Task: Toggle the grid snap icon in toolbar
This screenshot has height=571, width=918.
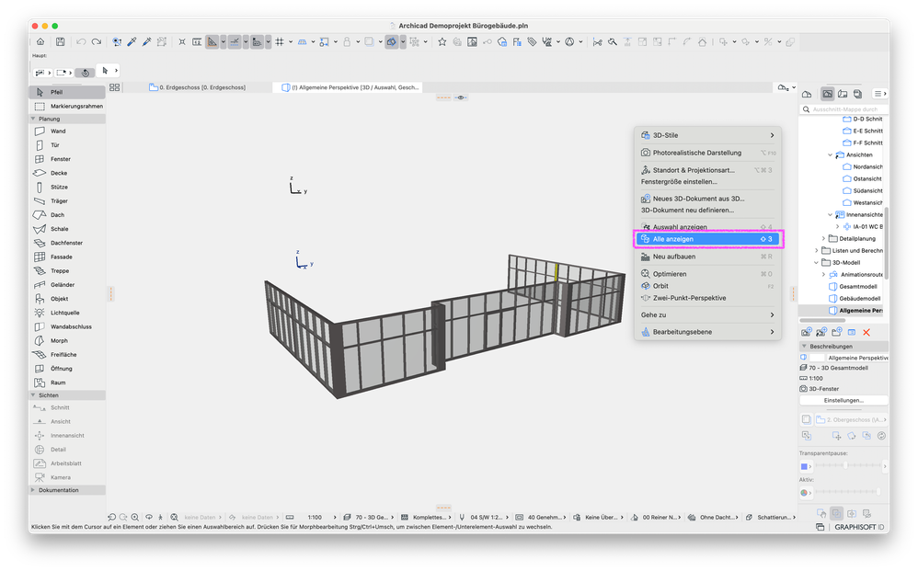Action: pos(280,42)
